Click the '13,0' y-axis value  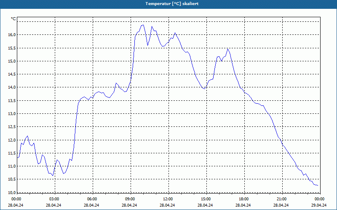12,113
